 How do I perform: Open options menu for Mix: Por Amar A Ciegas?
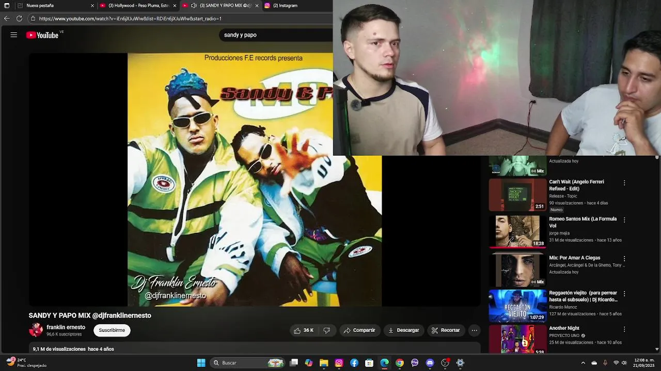point(624,259)
